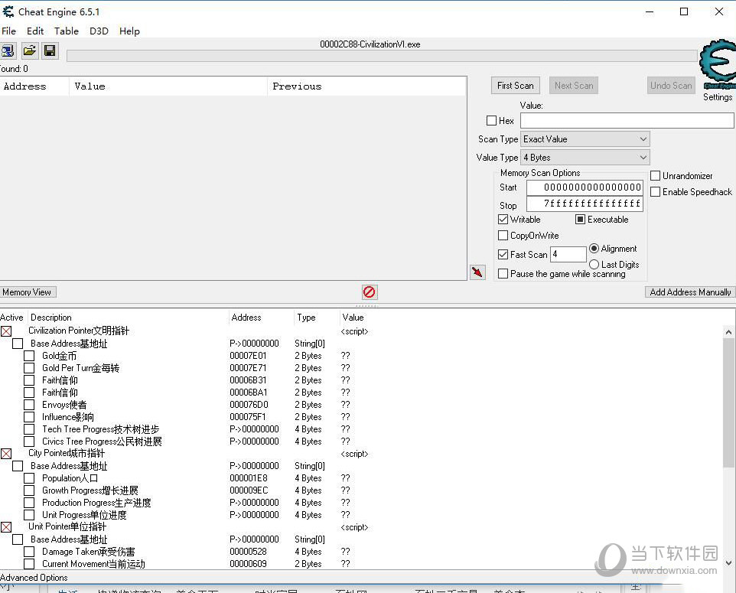736x593 pixels.
Task: Click the red arrow add-to-list icon
Action: 477,272
